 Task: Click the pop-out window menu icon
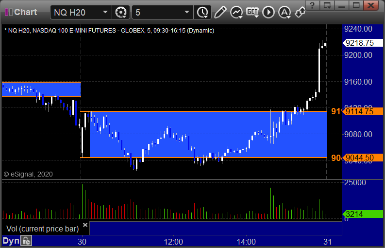[x=327, y=5]
